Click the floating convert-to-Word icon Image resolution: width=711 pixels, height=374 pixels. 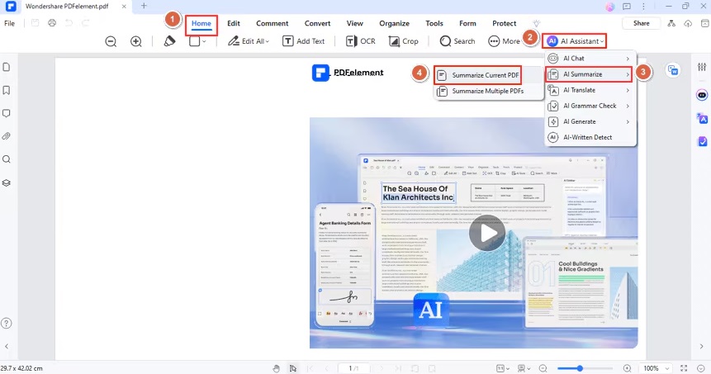pyautogui.click(x=673, y=70)
